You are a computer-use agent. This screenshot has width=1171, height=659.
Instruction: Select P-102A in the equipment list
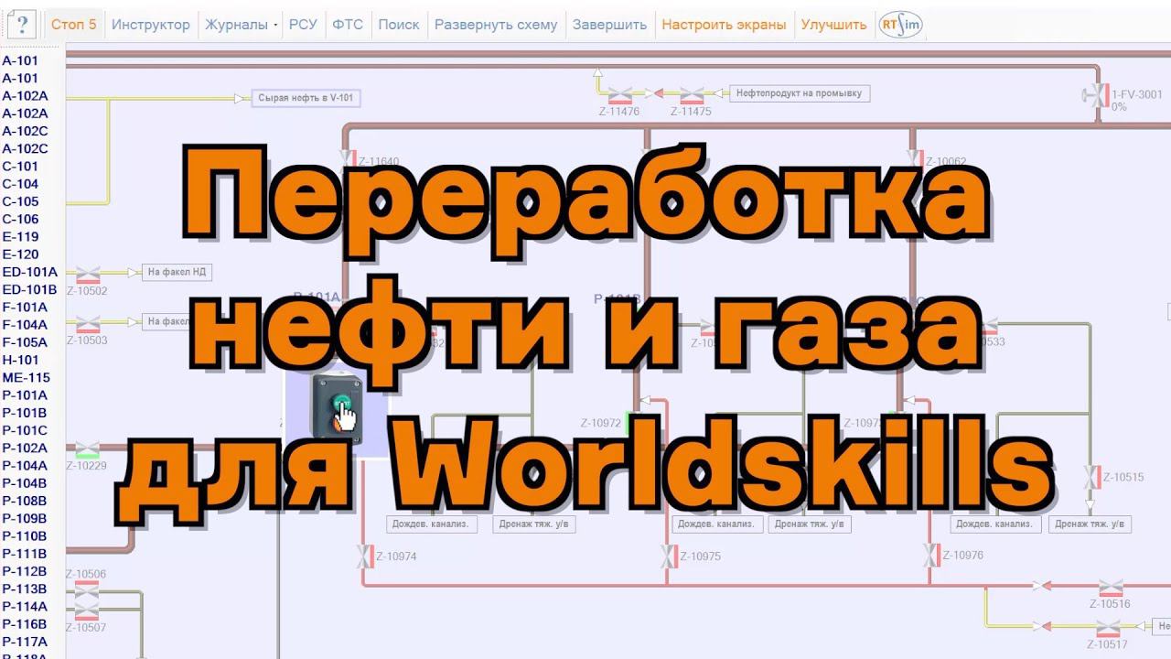(x=25, y=448)
